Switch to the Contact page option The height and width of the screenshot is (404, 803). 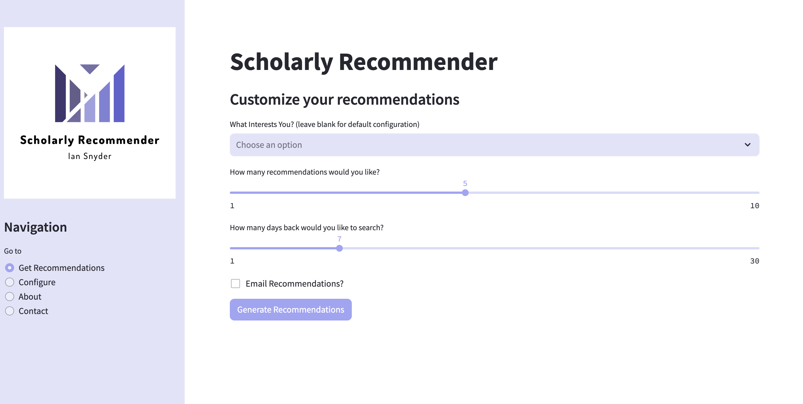pyautogui.click(x=10, y=311)
